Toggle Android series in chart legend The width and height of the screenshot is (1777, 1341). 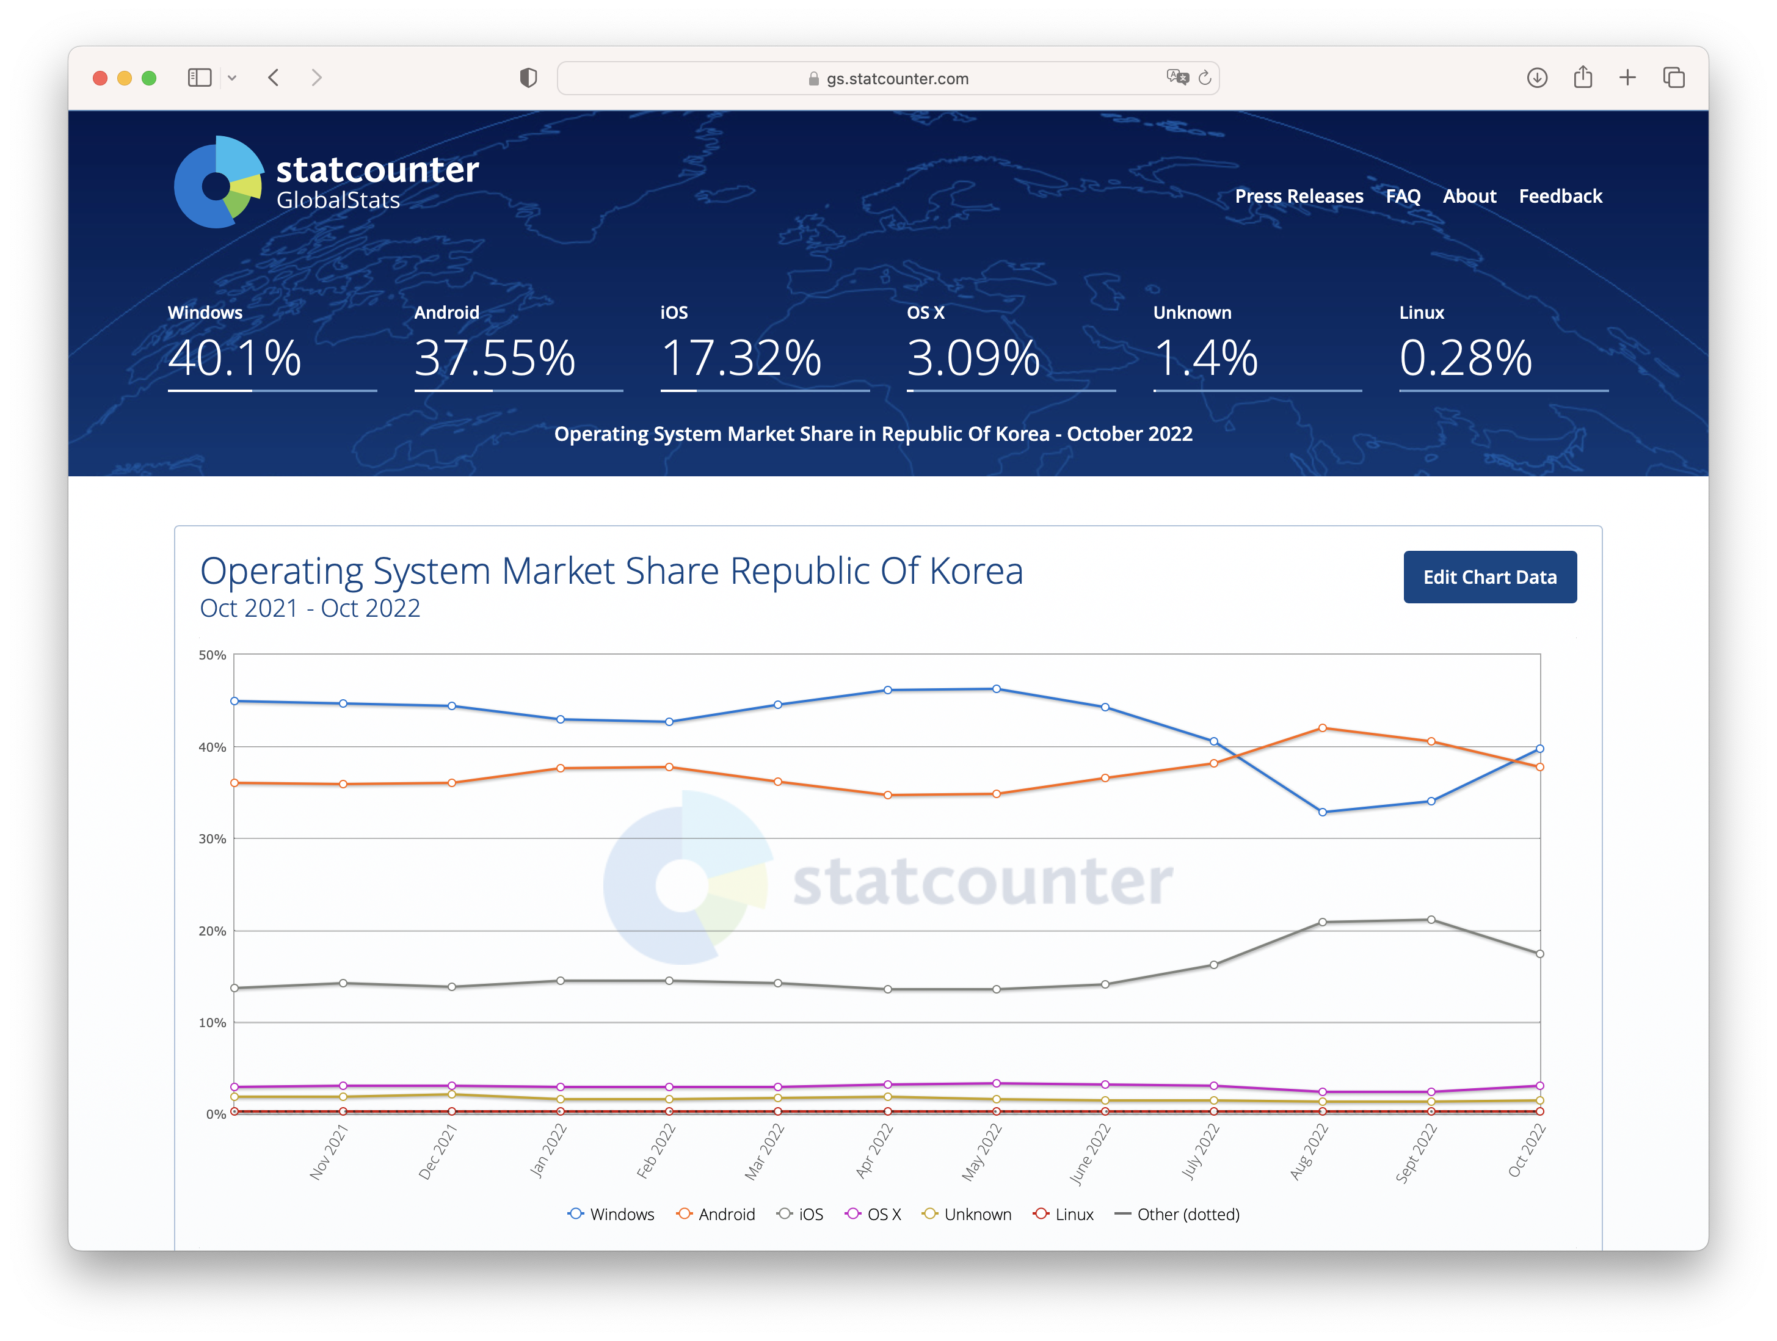715,1214
